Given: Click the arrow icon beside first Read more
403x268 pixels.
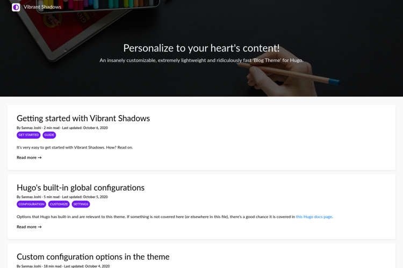Looking at the screenshot, I should (x=40, y=158).
